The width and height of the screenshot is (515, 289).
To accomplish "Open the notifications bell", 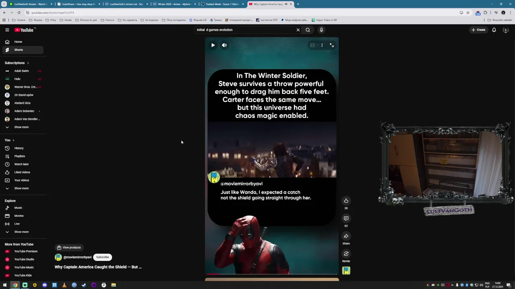I will (494, 30).
